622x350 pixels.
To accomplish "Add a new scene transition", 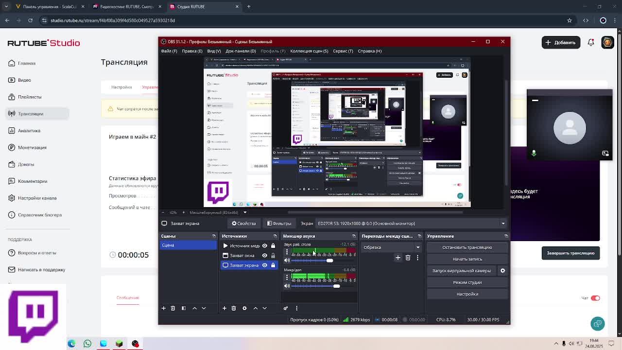I will click(398, 258).
